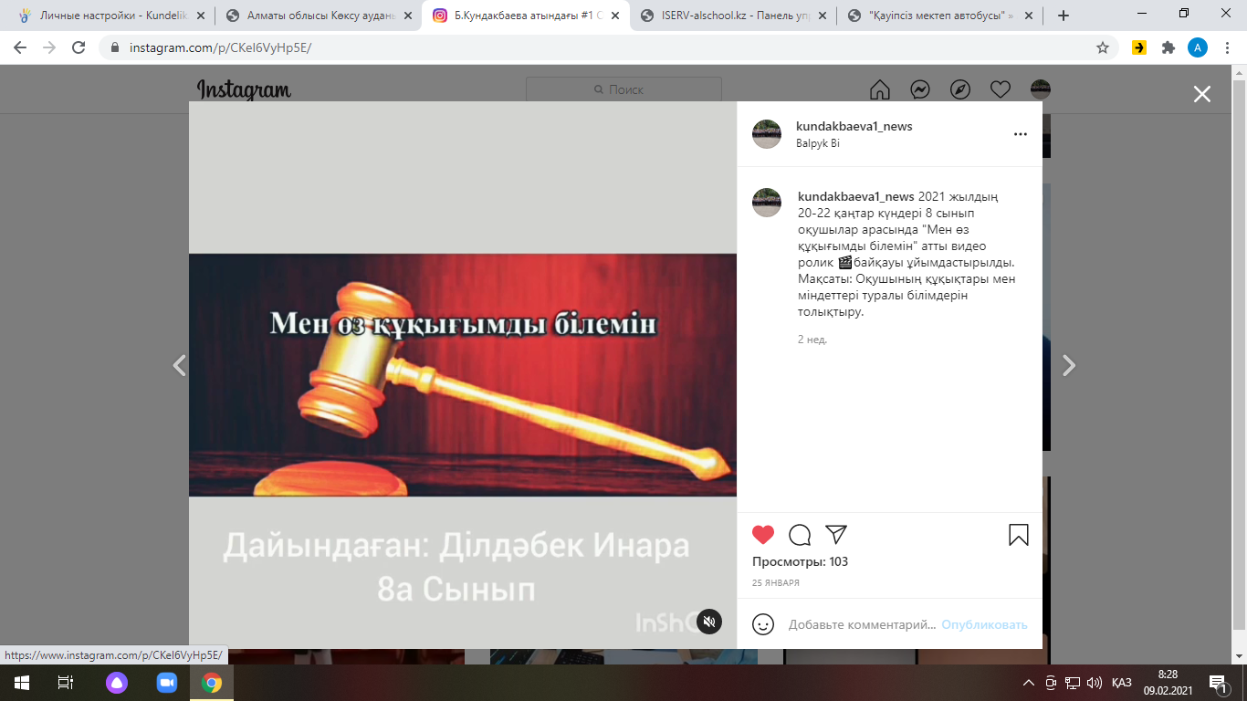Viewport: 1247px width, 701px height.
Task: Switch to Алматы облысы Көксу ауданы tab
Action: 320,16
